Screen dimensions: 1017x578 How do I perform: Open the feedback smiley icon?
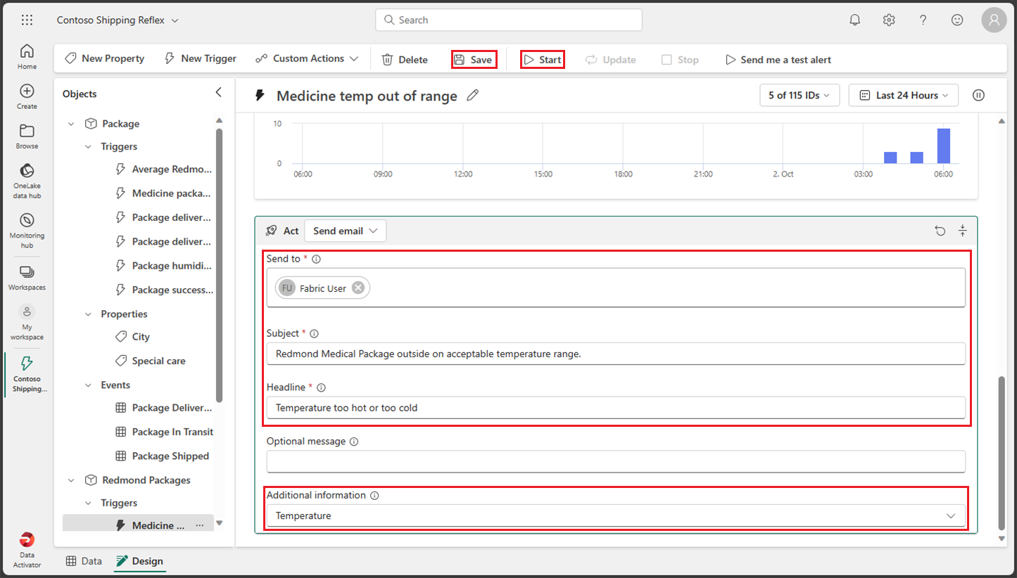(957, 20)
